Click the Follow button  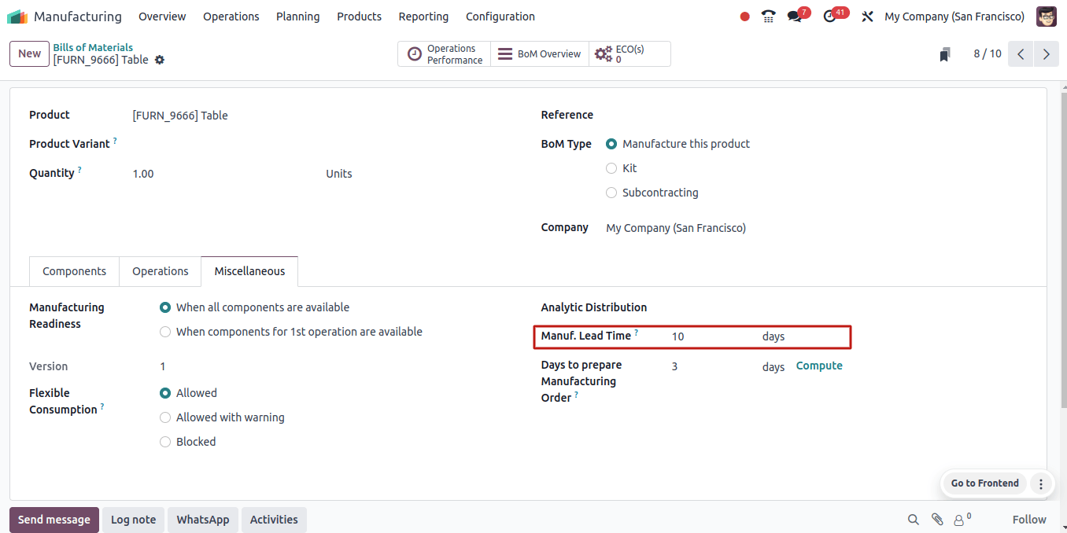click(1029, 520)
